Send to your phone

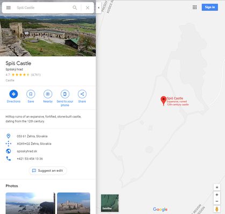pos(65,98)
